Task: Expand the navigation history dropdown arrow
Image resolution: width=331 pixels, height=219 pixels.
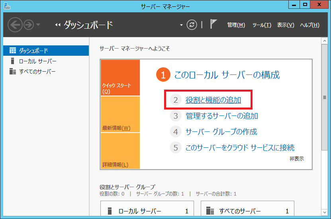Action: (x=38, y=25)
